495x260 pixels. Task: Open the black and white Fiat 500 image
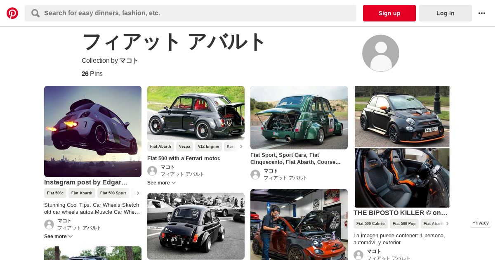pos(196,226)
